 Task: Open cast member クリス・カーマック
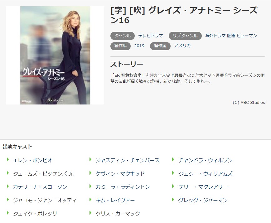118,214
